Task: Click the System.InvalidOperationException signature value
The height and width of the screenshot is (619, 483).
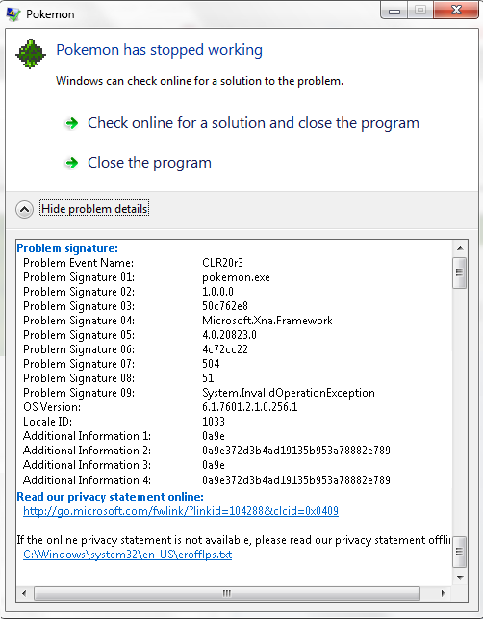Action: (x=289, y=393)
